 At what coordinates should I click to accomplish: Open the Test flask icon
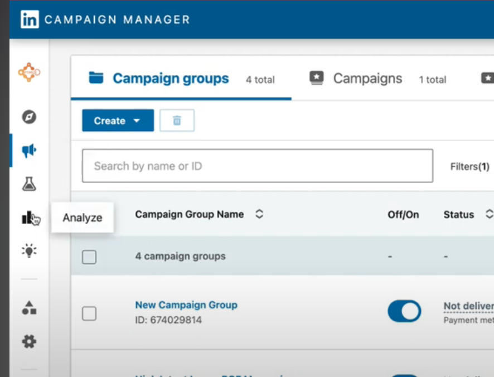click(x=29, y=184)
